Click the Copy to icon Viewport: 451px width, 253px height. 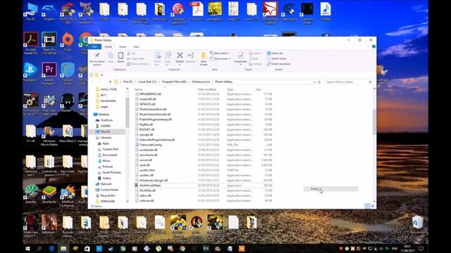pyautogui.click(x=168, y=58)
